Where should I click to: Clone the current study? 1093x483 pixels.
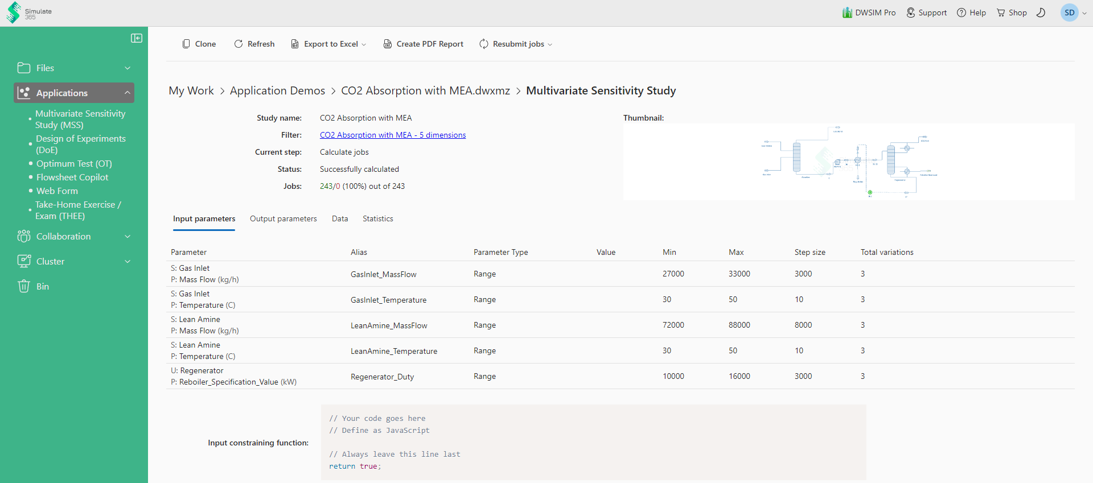[199, 44]
